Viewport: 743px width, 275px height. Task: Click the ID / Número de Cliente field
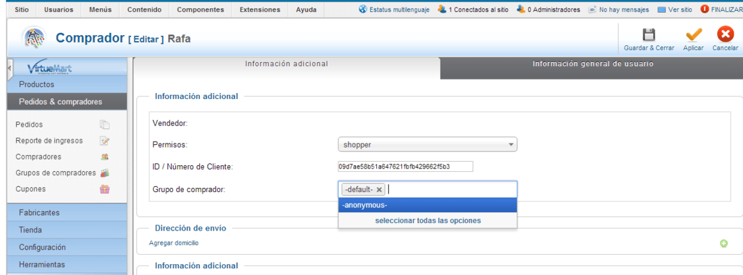point(405,166)
